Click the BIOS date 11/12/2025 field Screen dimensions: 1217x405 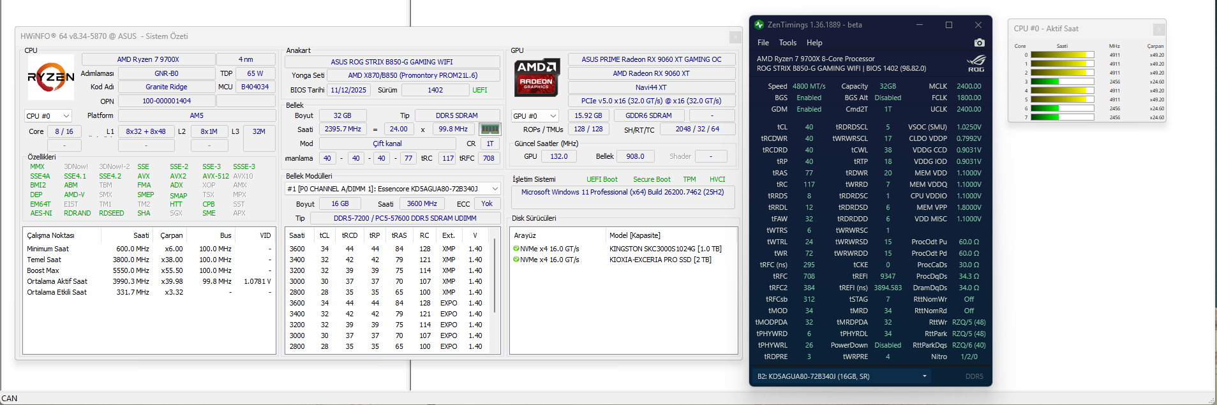click(348, 90)
